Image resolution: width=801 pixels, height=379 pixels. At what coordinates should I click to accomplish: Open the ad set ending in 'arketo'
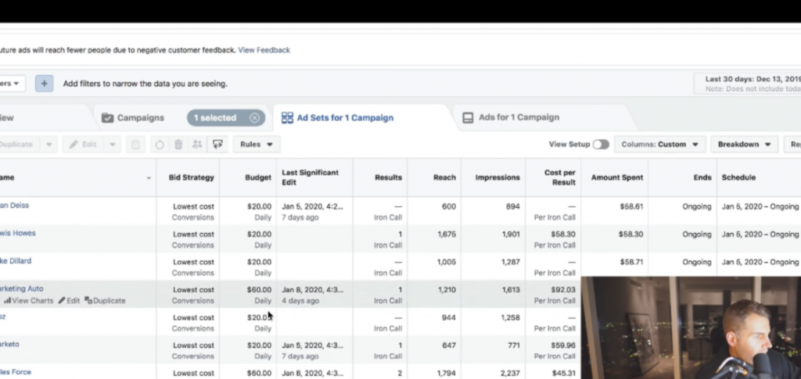(9, 345)
